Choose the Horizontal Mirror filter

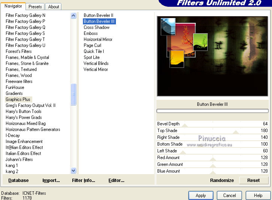coord(98,39)
